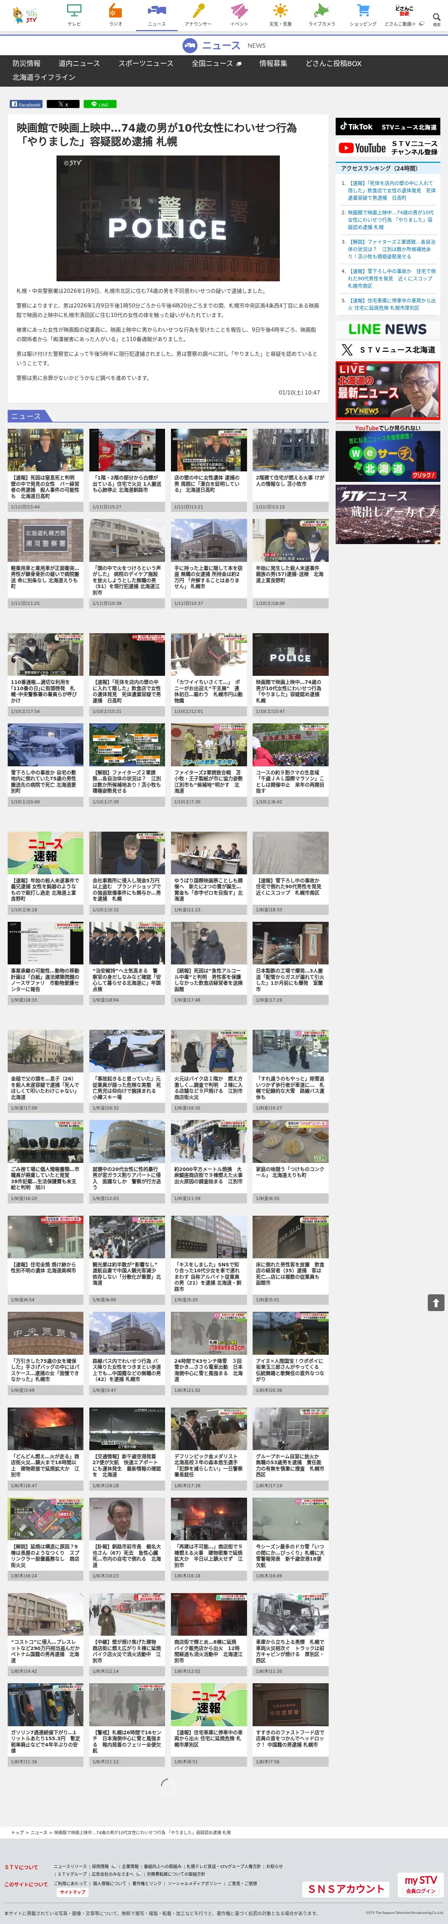Open the コースの約9割クマの生息域 news card

pyautogui.click(x=291, y=764)
